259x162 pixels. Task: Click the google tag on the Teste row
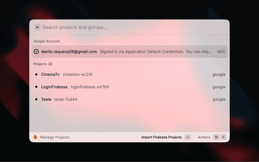[219, 99]
